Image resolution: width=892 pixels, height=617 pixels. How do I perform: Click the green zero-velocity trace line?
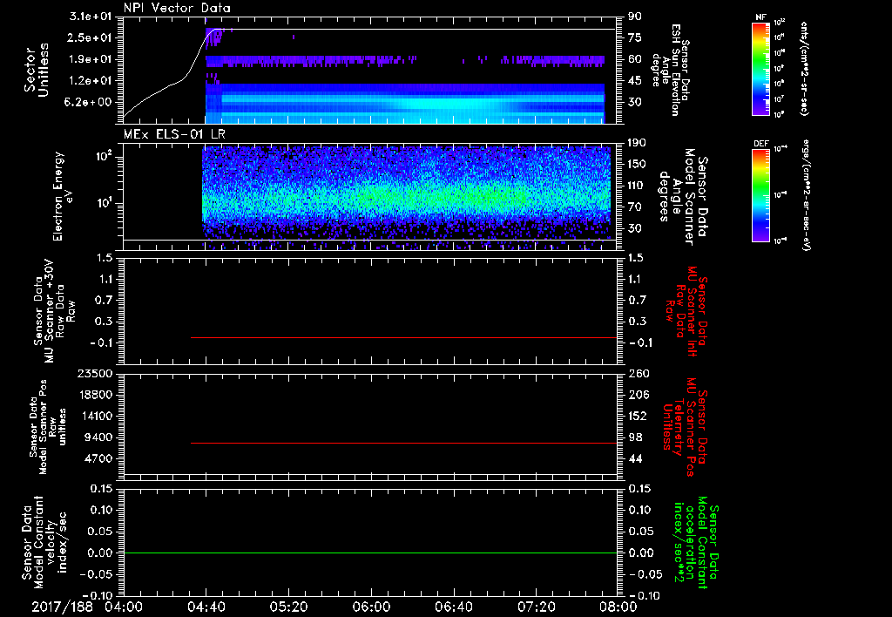point(370,553)
